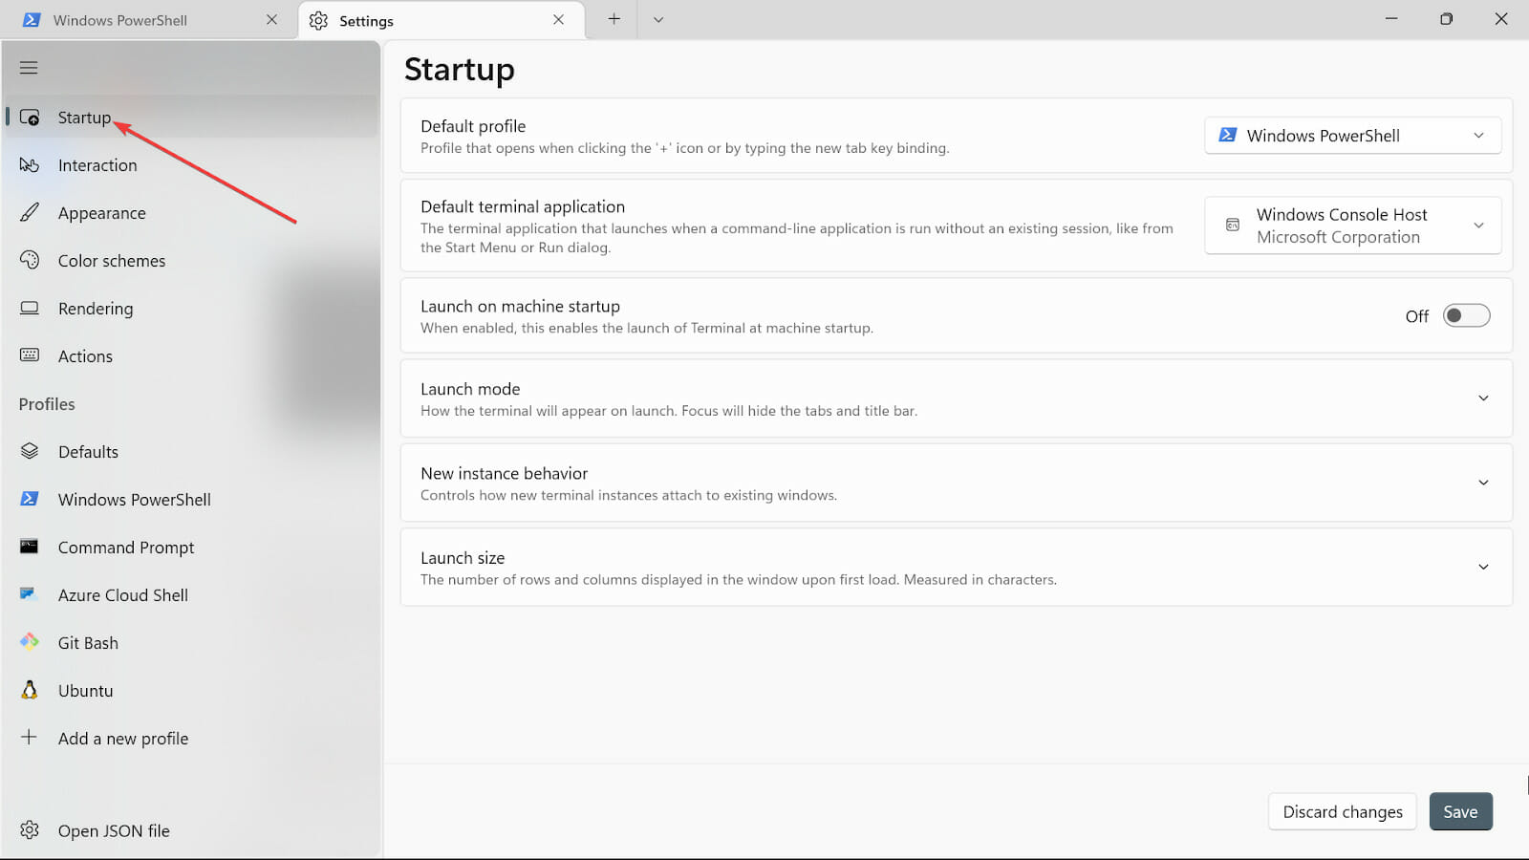Open Actions settings page

point(191,356)
